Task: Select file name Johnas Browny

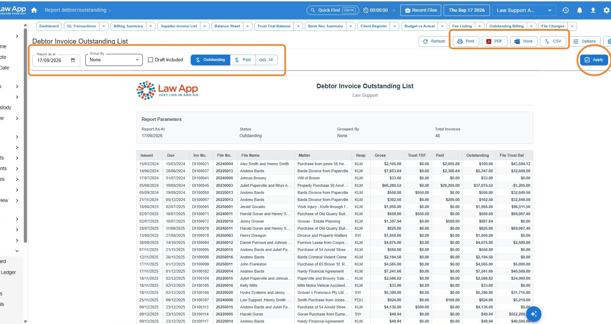Action: coord(253,178)
